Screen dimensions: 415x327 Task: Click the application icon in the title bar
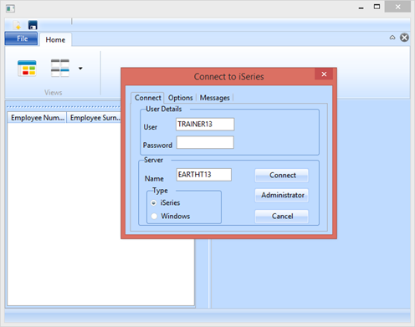10,8
